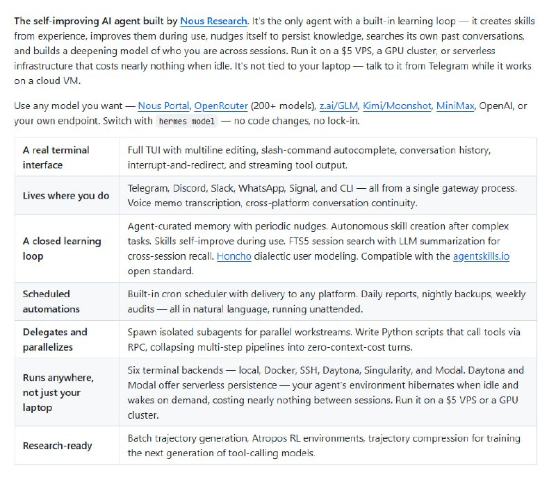Visit the agentskills.io link

click(482, 256)
